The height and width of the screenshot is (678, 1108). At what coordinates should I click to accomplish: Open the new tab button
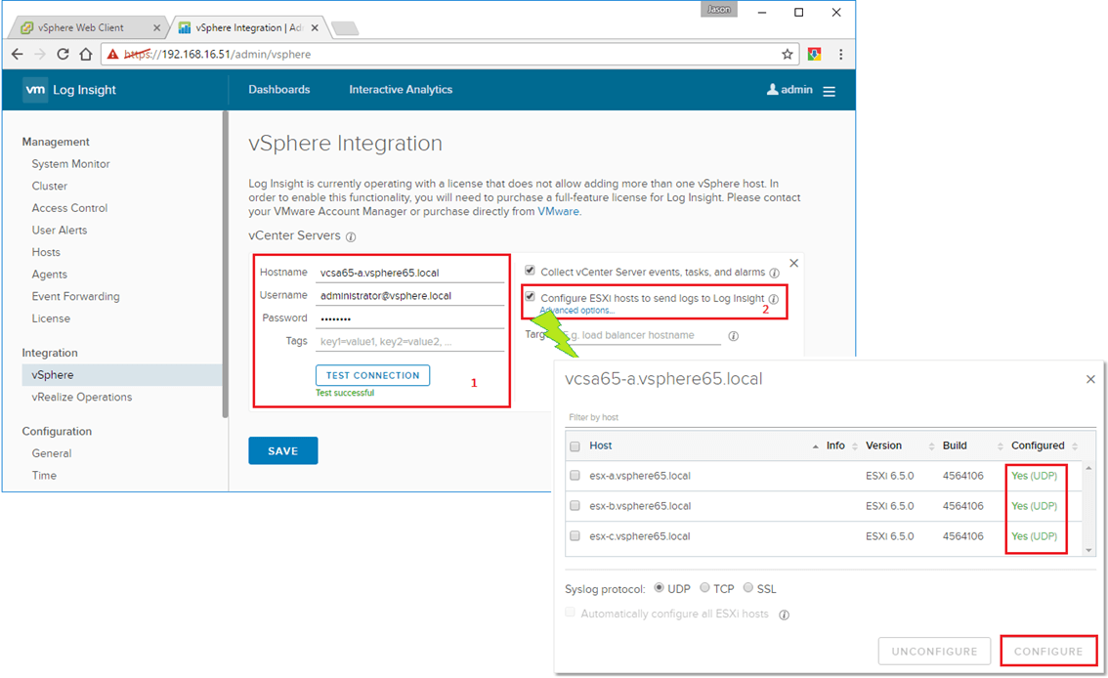tap(346, 29)
